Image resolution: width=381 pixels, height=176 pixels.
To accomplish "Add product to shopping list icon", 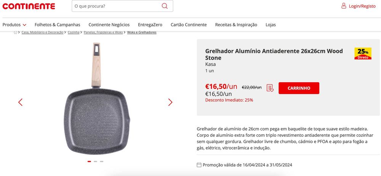I will tap(270, 88).
